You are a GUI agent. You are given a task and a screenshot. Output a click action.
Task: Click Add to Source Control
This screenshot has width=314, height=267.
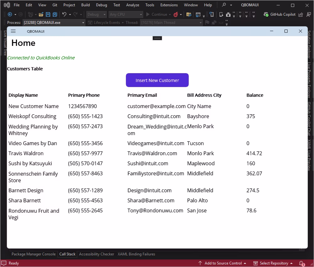click(x=222, y=263)
